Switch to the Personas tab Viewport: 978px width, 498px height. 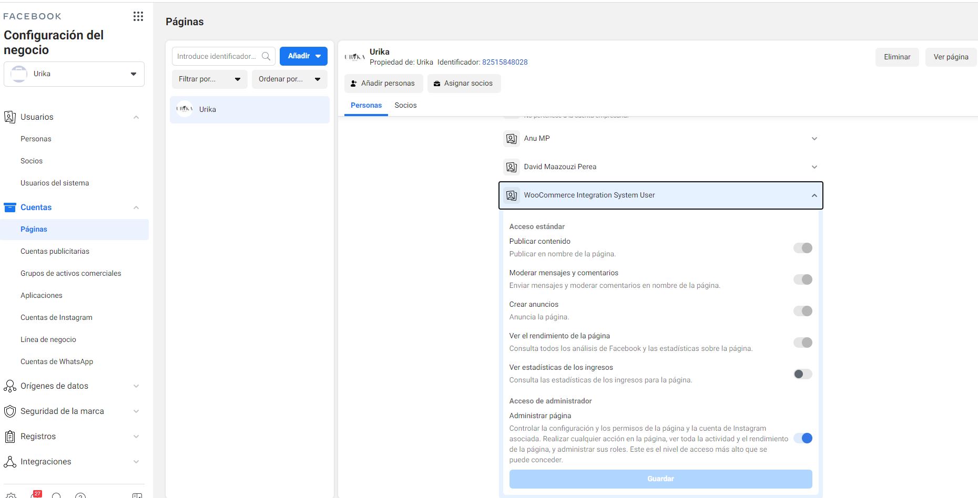tap(366, 105)
